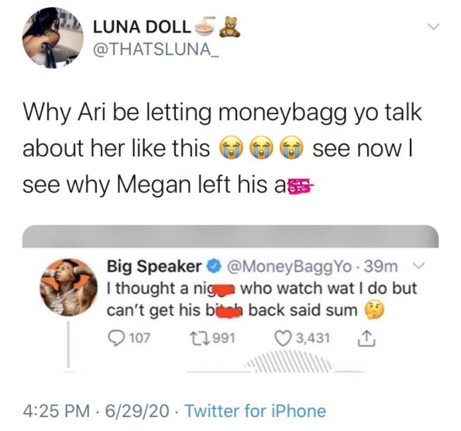Open Big Speaker's profile avatar
Image resolution: width=461 pixels, height=431 pixels.
click(x=69, y=287)
